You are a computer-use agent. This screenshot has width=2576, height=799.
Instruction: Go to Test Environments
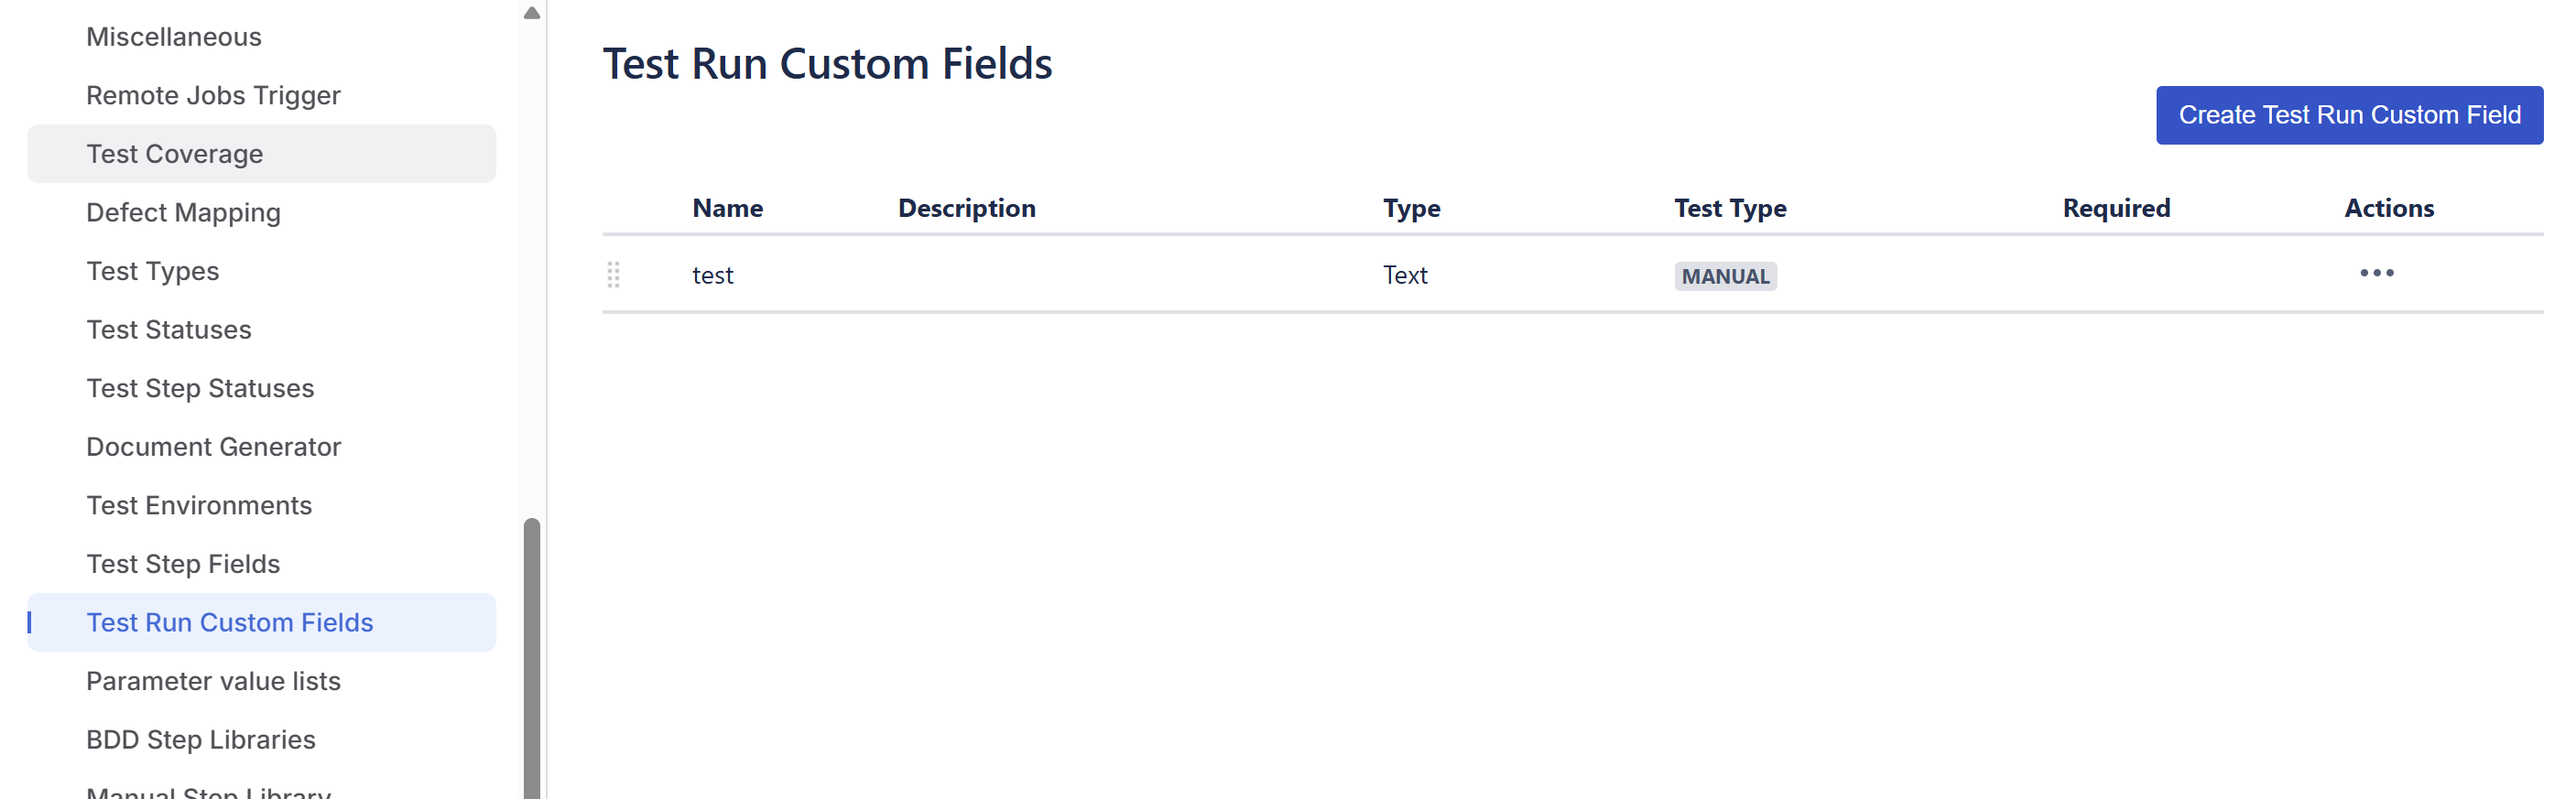(261, 505)
